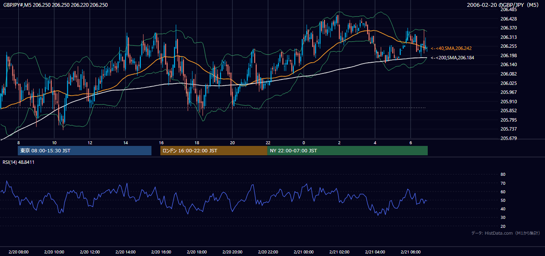
Task: Select the NY session bar 22:00-07:00 JST
Action: click(348, 151)
